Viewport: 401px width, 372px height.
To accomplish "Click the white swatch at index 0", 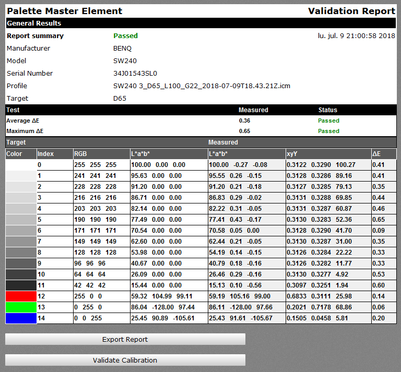I will pyautogui.click(x=21, y=165).
